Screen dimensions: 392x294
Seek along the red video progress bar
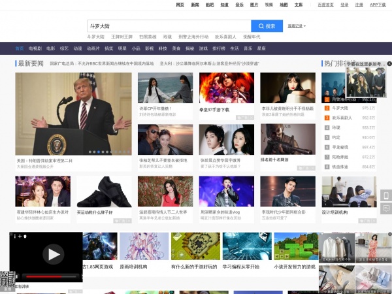point(51,276)
